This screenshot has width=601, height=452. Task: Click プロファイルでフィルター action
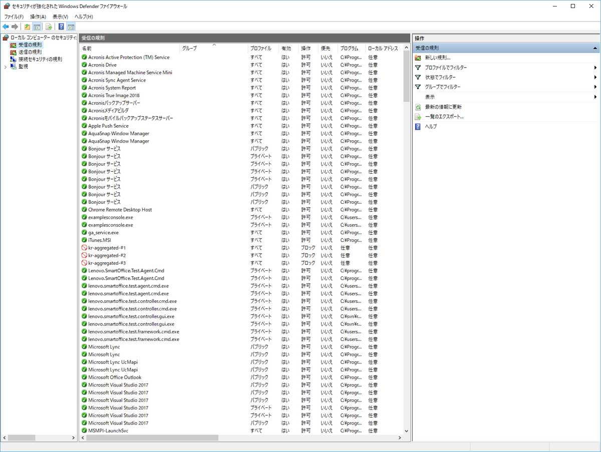(x=446, y=68)
